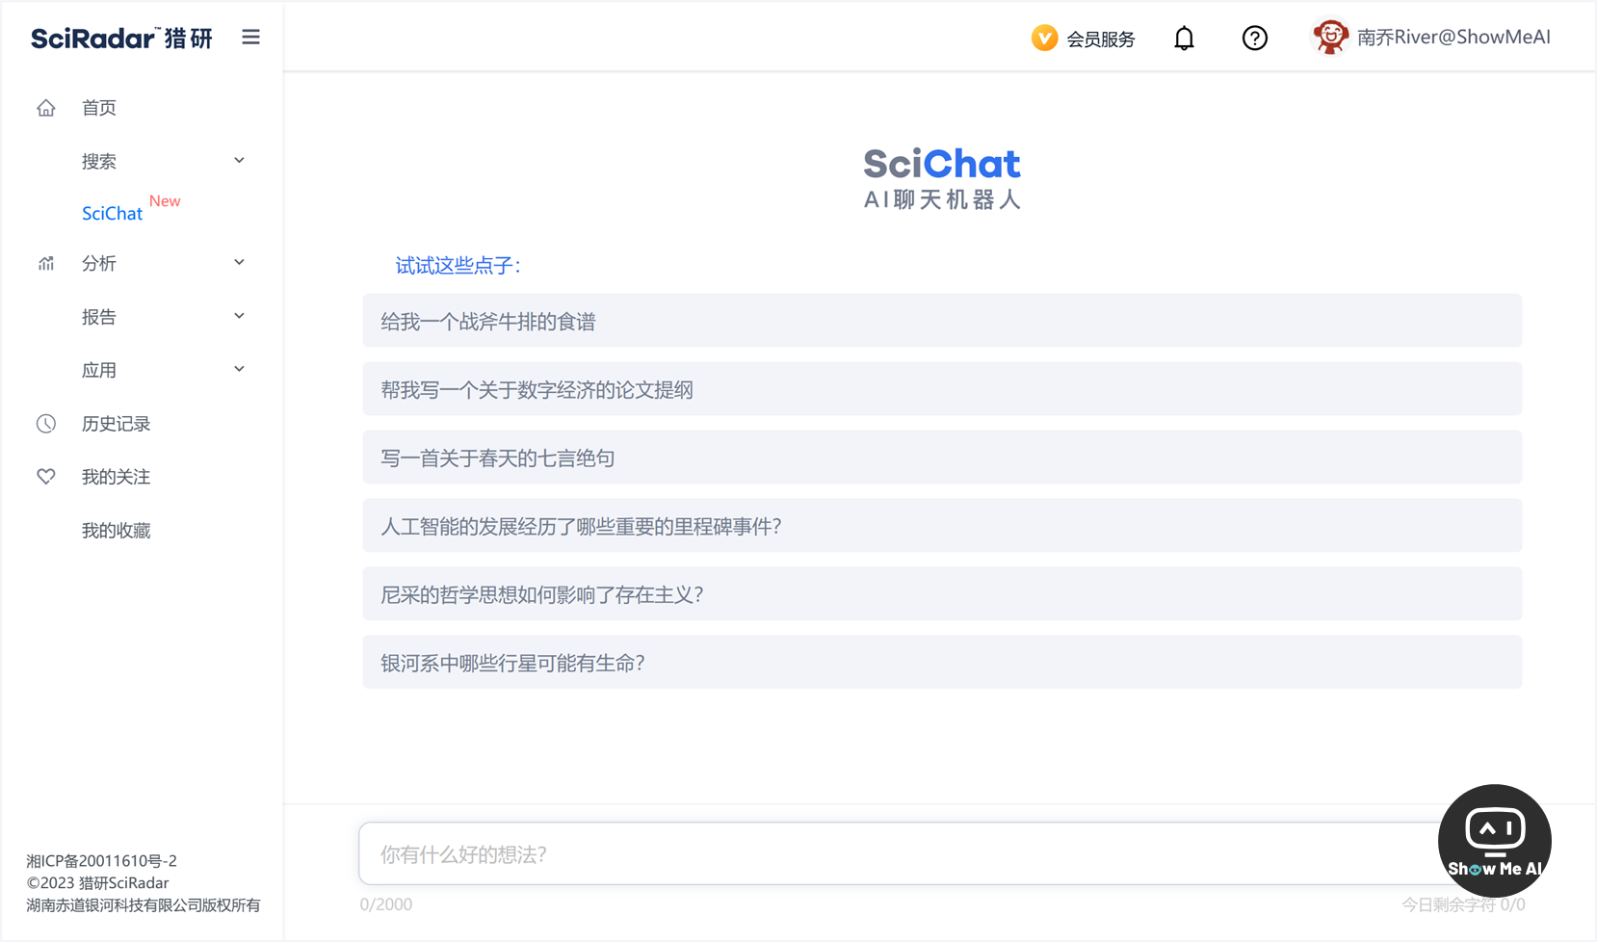The height and width of the screenshot is (942, 1597).
Task: Click 湖南赤道银河科技有限公司版权所有 text
Action: (144, 905)
